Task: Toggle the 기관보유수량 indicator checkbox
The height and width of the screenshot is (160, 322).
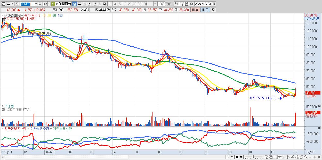Action: (x=29, y=128)
